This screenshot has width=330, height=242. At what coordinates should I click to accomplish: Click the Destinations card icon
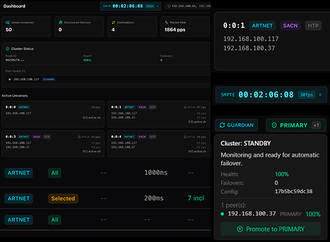click(x=113, y=22)
